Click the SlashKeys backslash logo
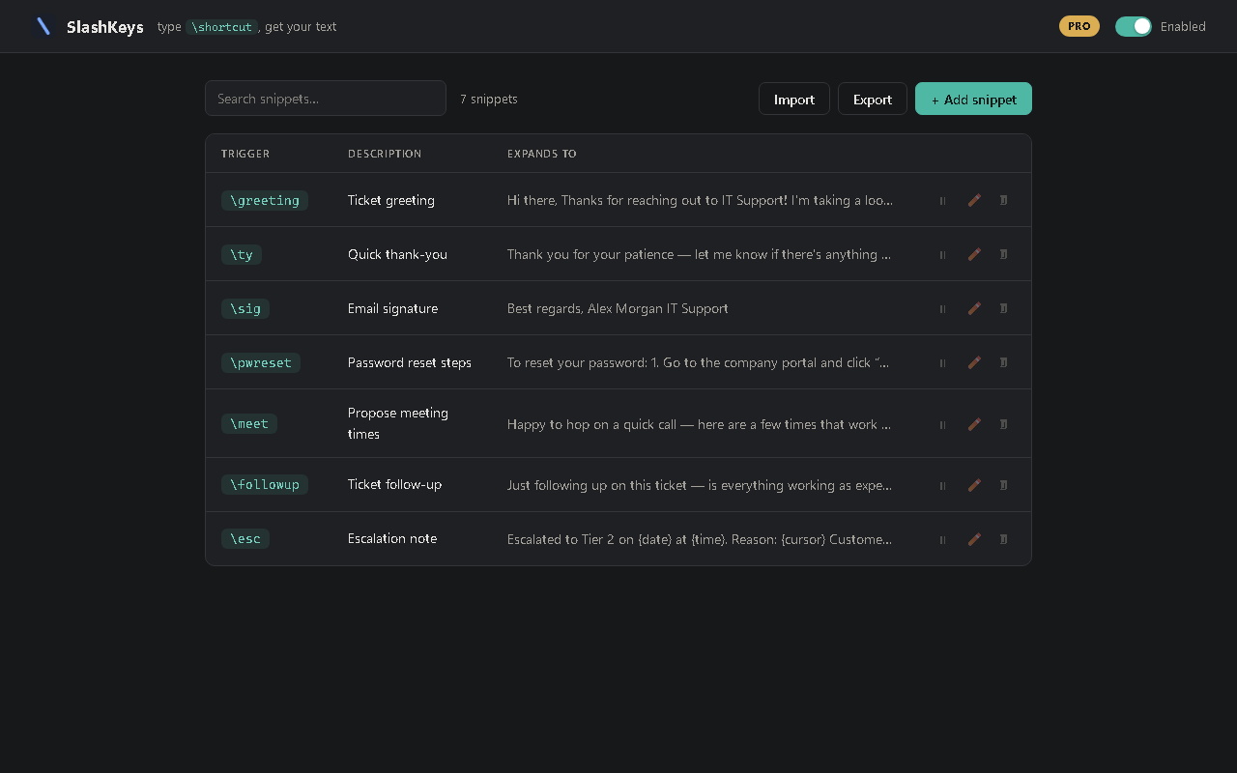Screen dimensions: 1237x773 [x=43, y=26]
